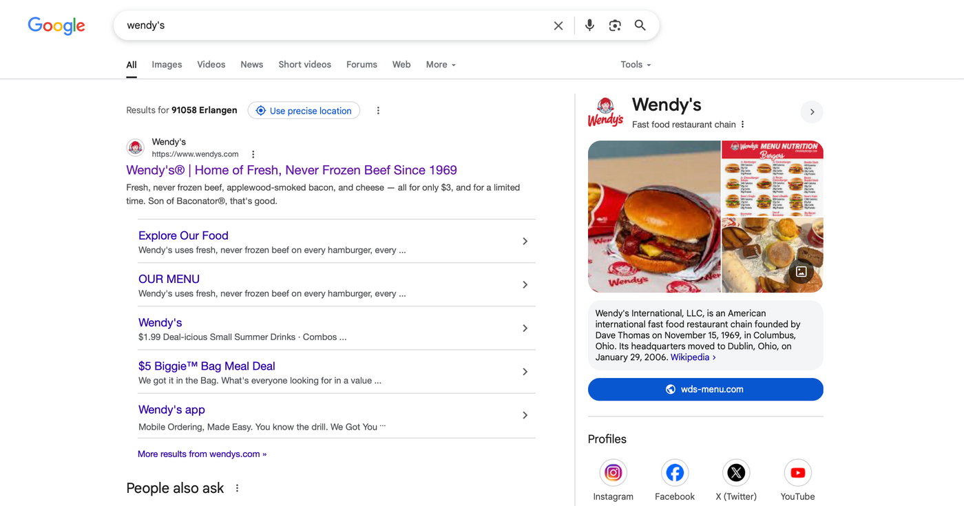Screen dimensions: 964x506
Task: Click the https://www.wendys.com URL text
Action: tap(195, 154)
